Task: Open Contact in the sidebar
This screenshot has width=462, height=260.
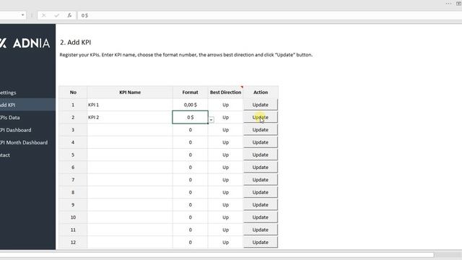Action: click(5, 155)
